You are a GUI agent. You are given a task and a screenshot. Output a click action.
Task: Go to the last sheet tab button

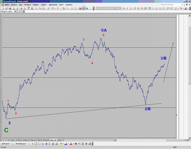pos(8,140)
